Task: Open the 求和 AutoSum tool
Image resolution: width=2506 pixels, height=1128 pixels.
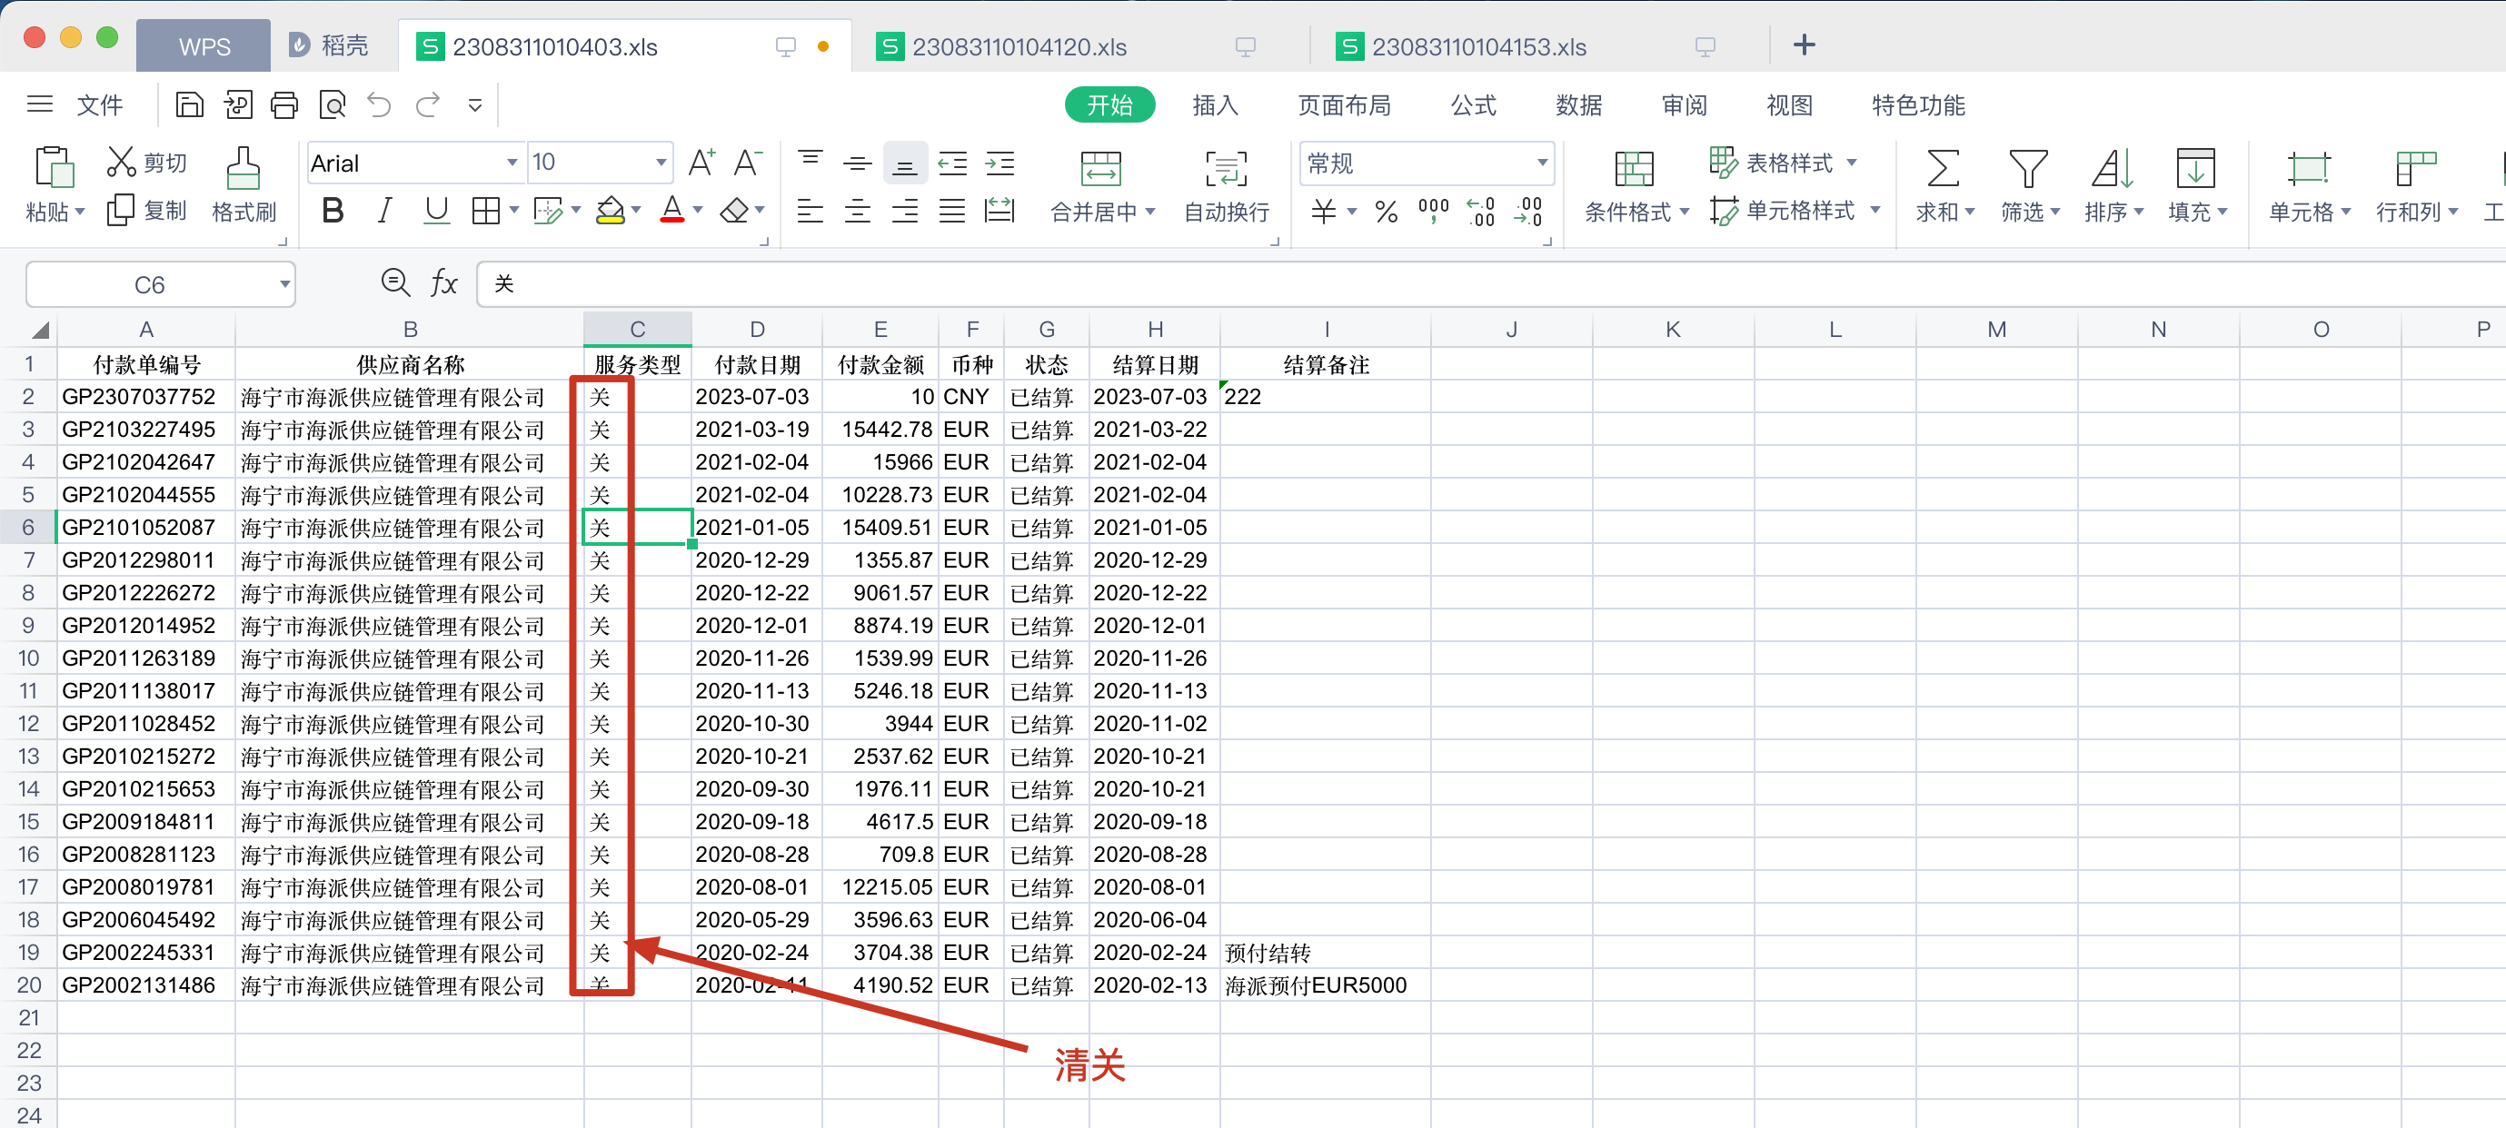Action: click(x=1942, y=184)
